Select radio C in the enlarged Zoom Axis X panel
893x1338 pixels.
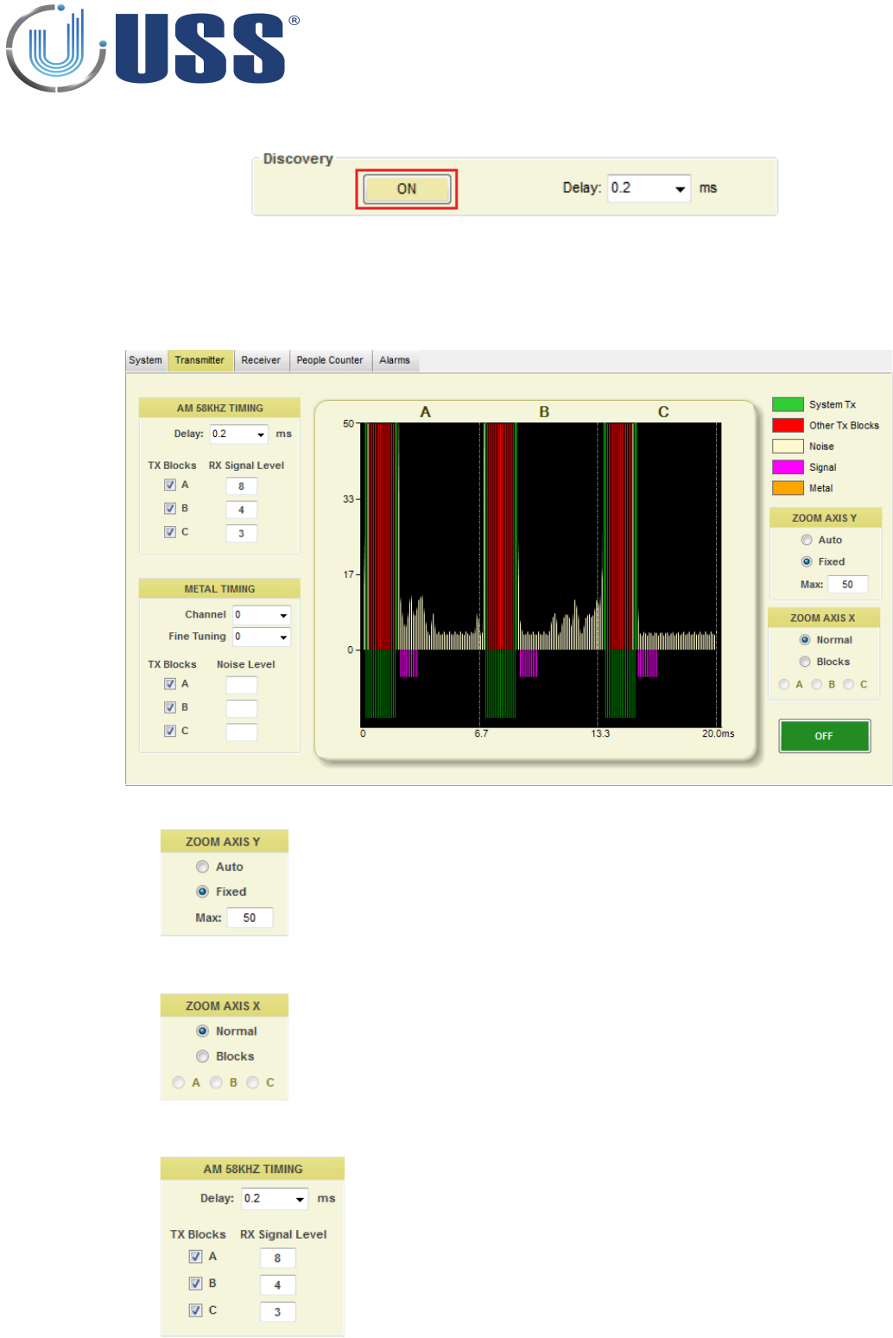[253, 1082]
